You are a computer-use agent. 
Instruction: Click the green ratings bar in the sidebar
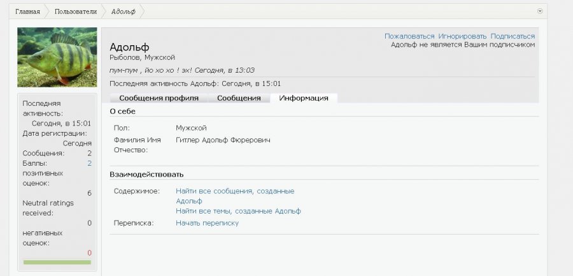click(57, 262)
